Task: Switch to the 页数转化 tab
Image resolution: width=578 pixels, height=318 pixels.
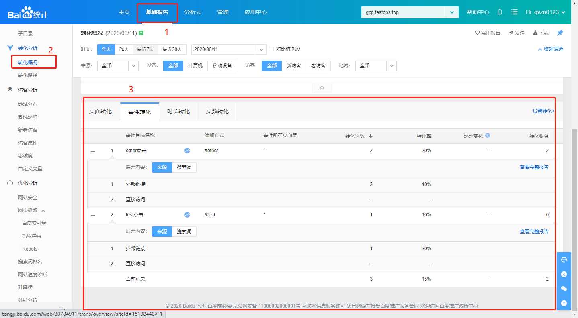Action: (x=217, y=111)
